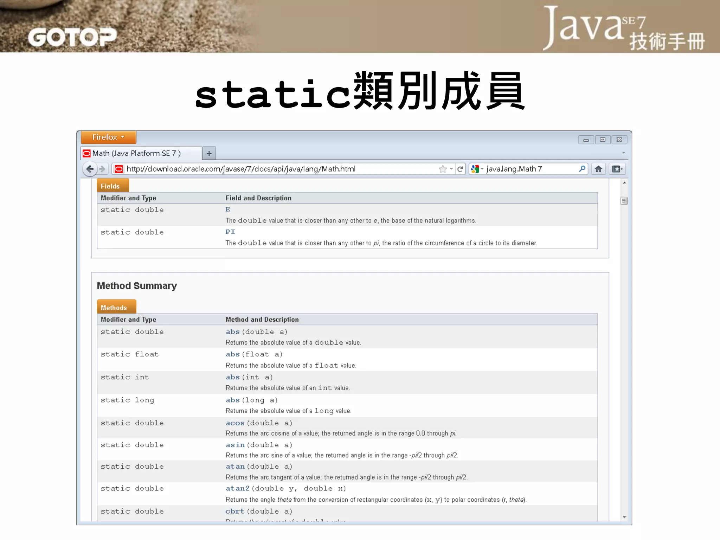The image size is (720, 540).
Task: Open the bookmarks toolbar icon
Action: [617, 169]
